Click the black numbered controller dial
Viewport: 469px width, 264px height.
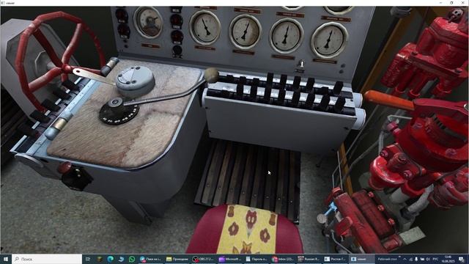pos(119,111)
